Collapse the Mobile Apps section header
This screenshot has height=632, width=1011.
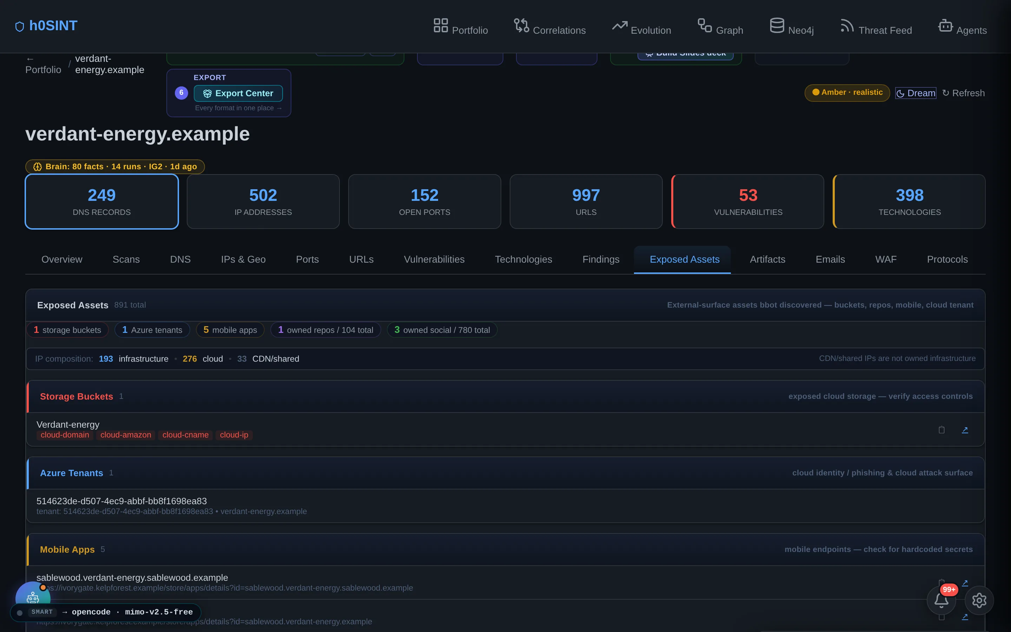pyautogui.click(x=505, y=549)
